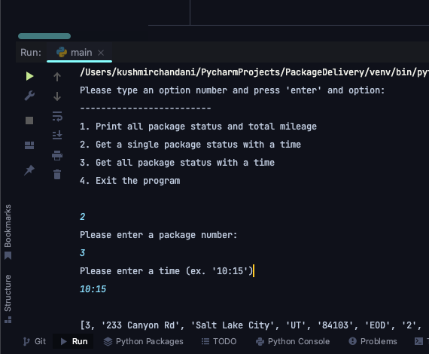Viewport: 429px width, 354px height.
Task: Restore layout icon in Run panel
Action: (29, 145)
